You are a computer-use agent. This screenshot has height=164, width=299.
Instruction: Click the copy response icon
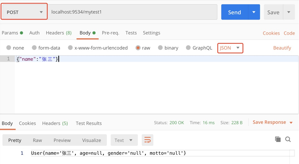(278, 139)
